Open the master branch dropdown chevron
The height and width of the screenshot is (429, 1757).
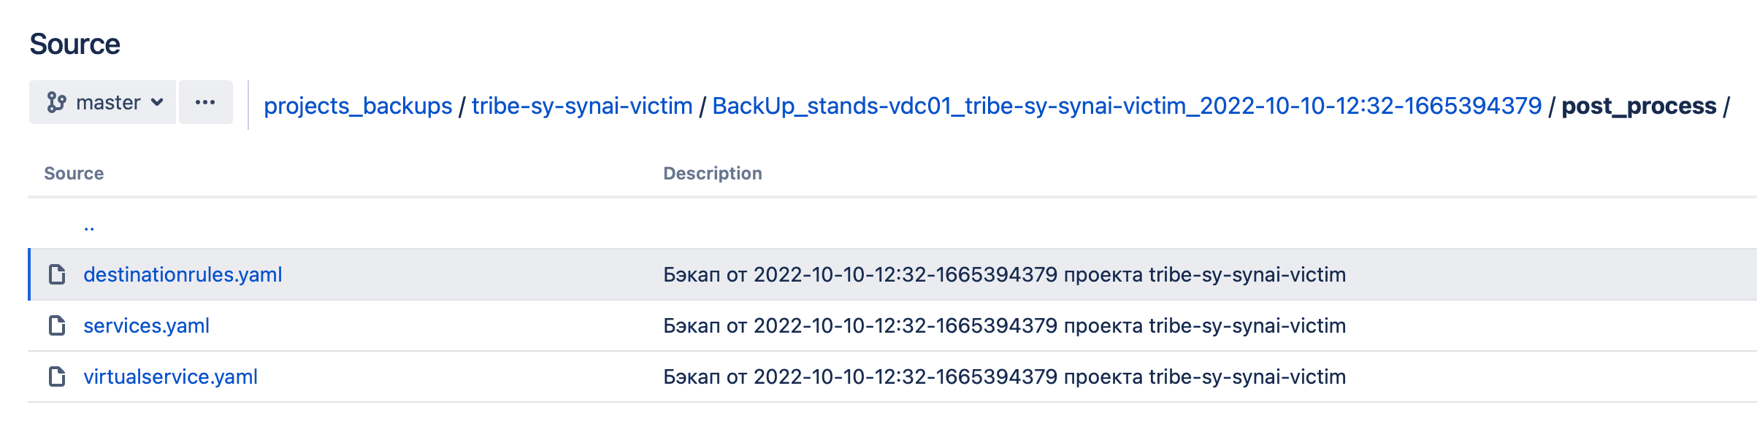click(157, 102)
